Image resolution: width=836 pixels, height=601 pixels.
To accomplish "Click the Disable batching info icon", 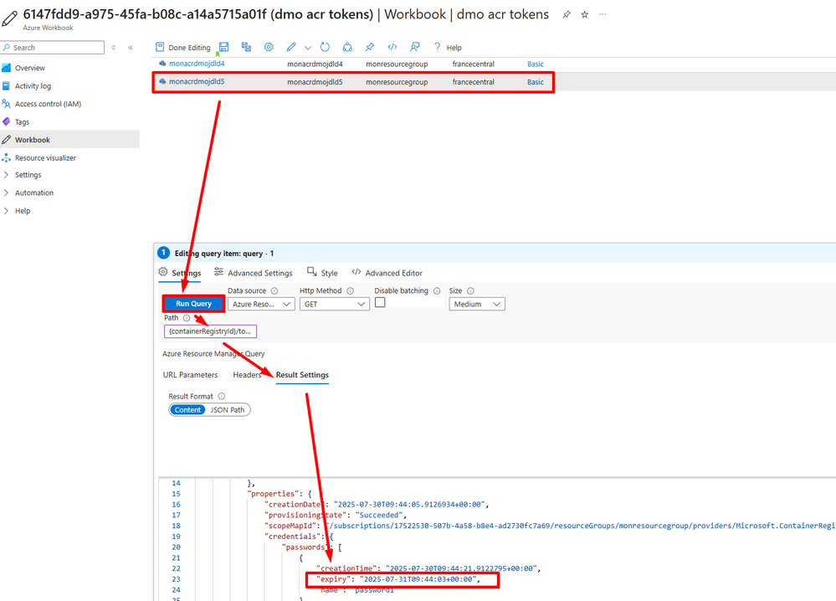I will 437,290.
